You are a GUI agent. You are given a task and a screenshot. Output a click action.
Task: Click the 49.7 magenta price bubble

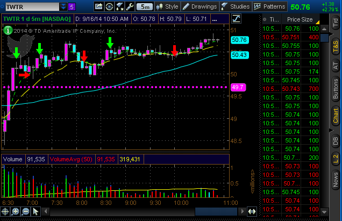tap(238, 87)
